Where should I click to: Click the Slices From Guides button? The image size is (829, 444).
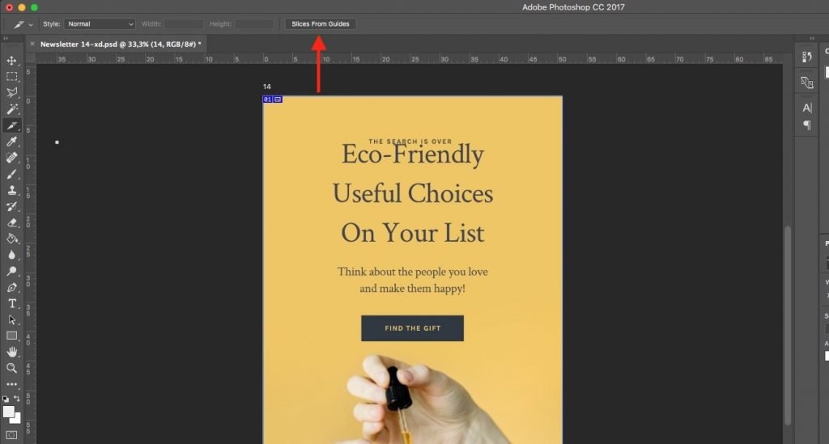pyautogui.click(x=320, y=24)
